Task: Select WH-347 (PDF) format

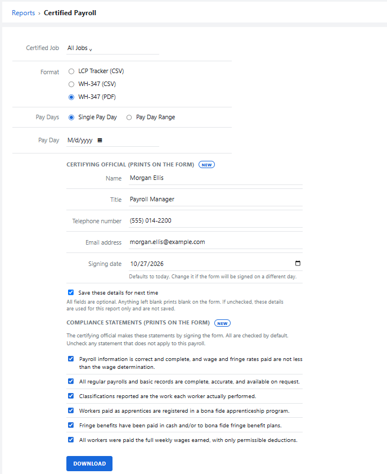Action: pos(71,97)
